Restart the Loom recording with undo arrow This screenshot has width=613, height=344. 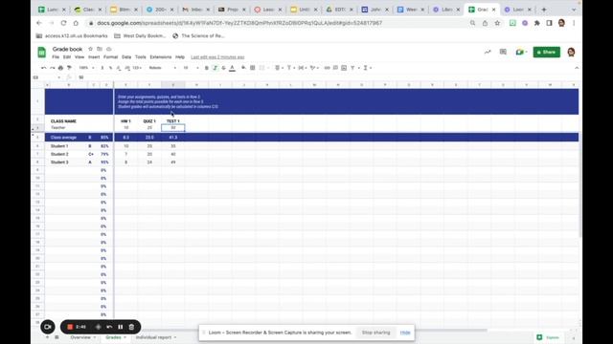click(x=109, y=327)
